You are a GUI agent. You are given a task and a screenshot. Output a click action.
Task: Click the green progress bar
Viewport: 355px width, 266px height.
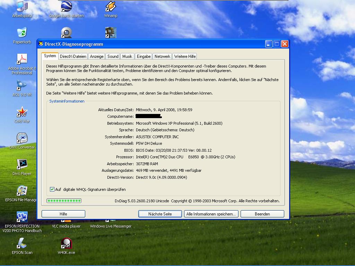click(x=64, y=201)
